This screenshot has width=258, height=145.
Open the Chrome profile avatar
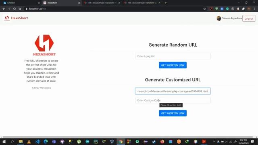point(249,9)
